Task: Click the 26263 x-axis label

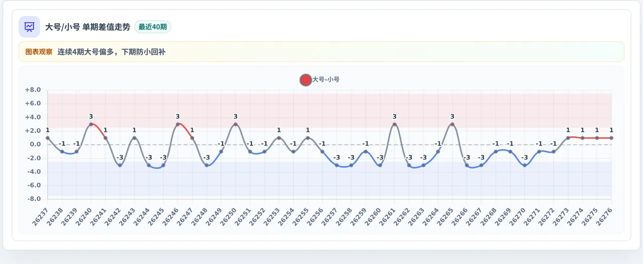Action: (x=416, y=217)
